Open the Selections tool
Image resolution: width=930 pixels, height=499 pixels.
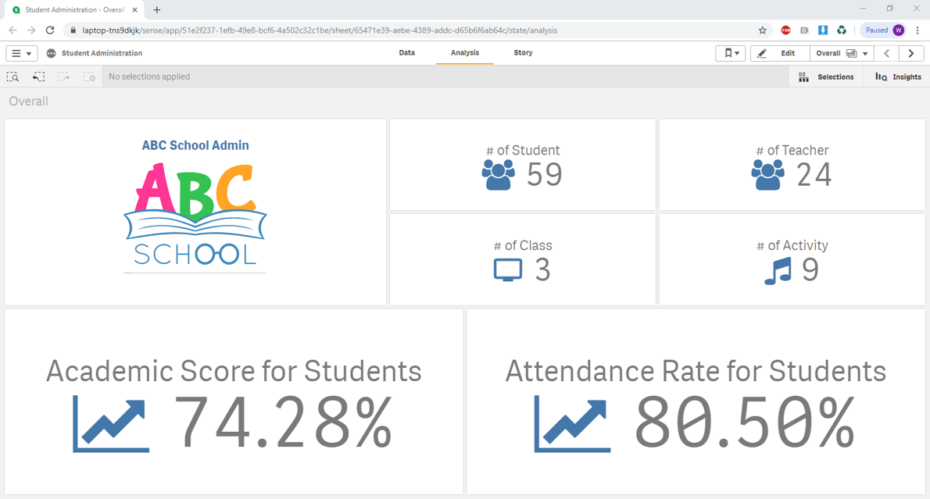coord(826,77)
